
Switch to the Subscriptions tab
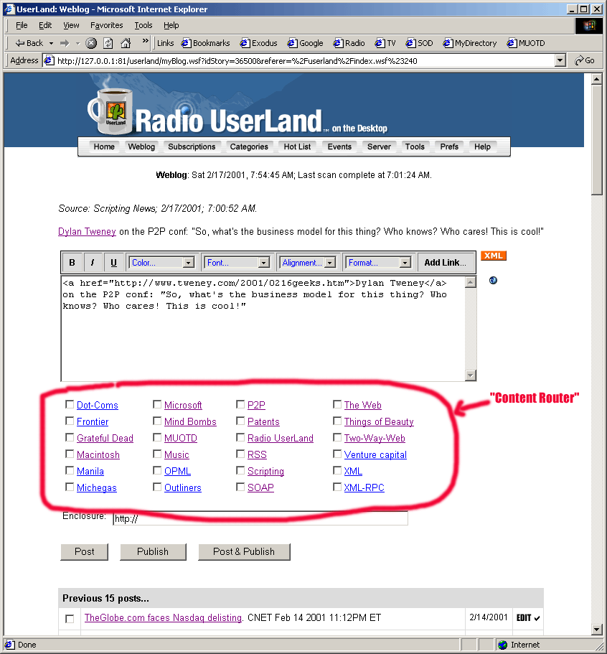click(192, 146)
